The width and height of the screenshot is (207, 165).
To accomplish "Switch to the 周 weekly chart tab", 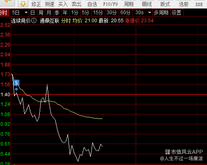I will [x=41, y=13].
